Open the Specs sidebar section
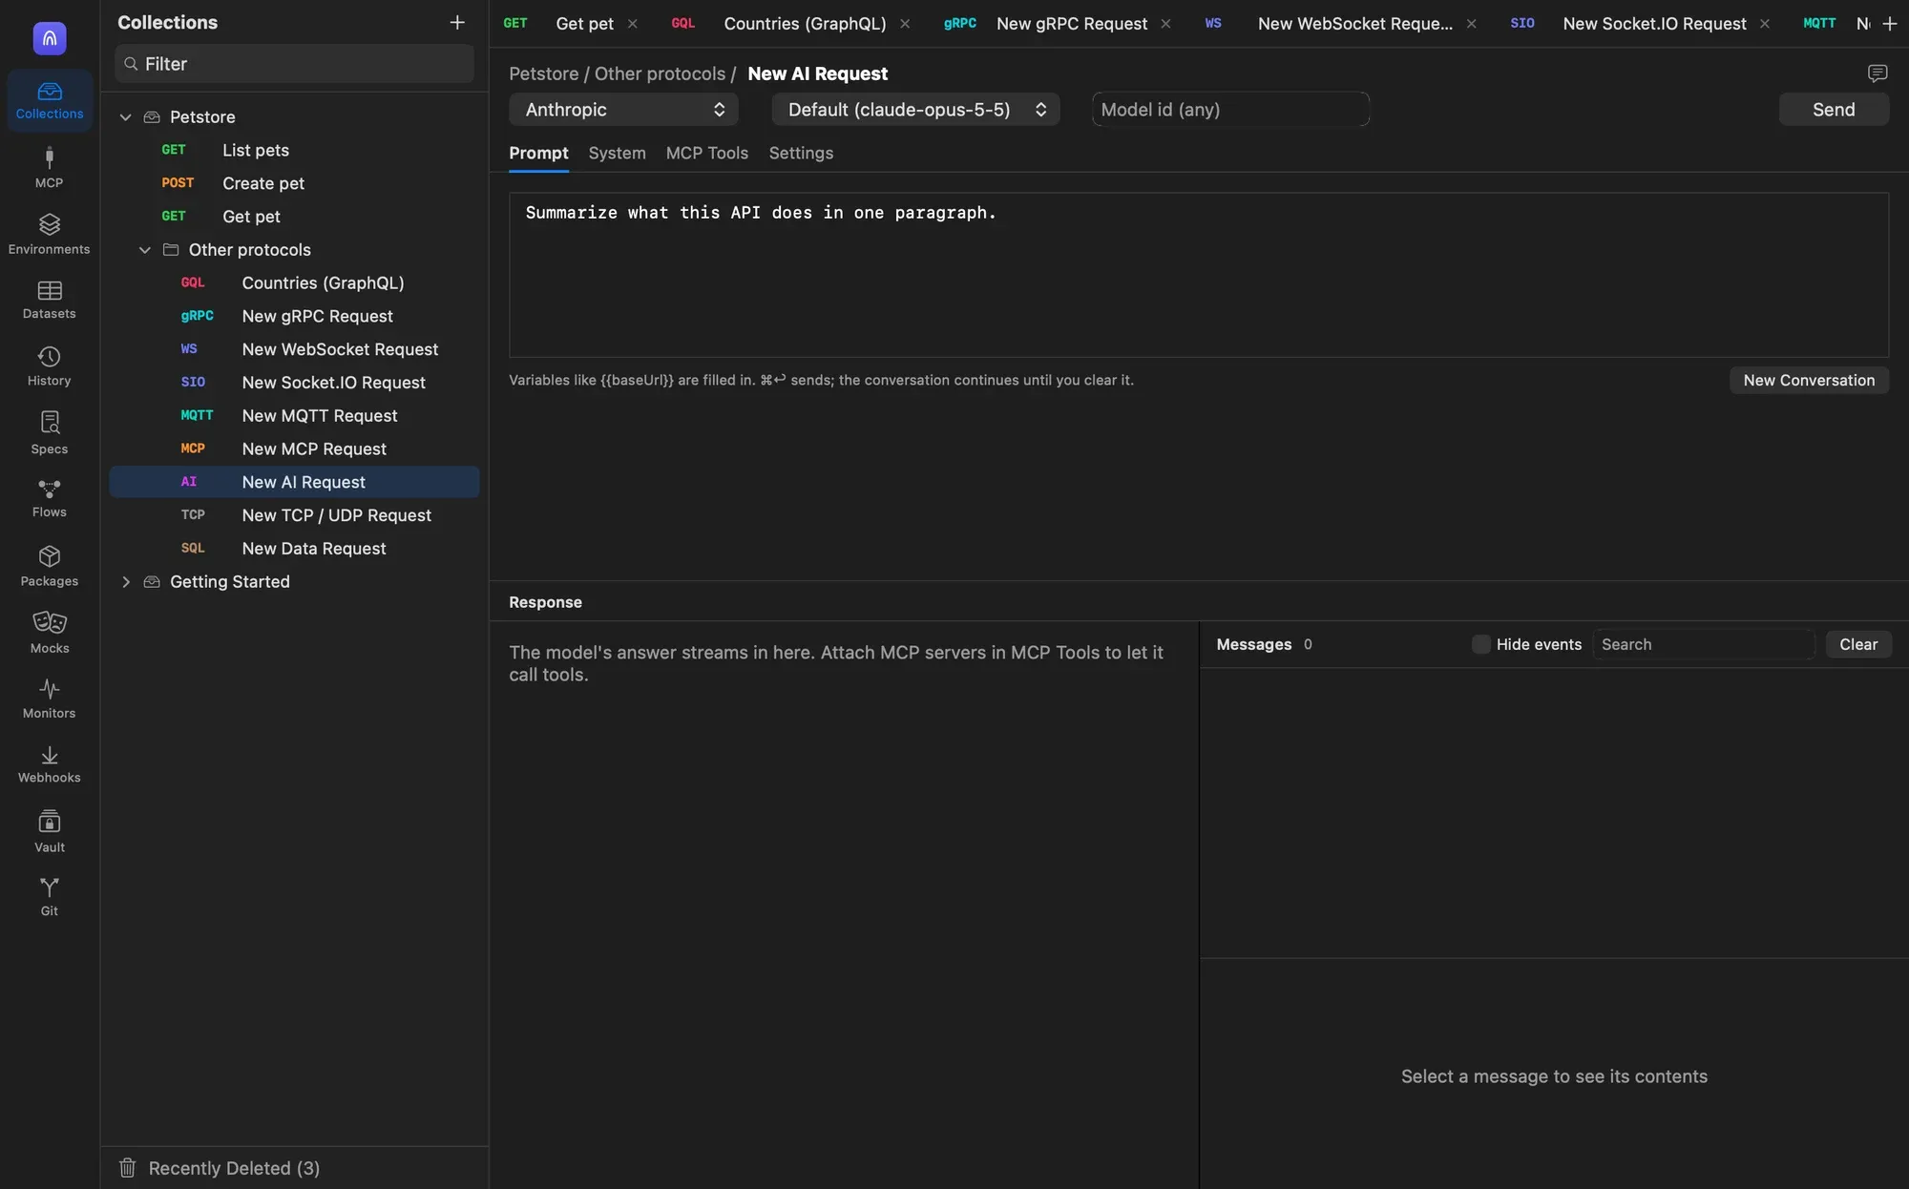The image size is (1909, 1189). [x=50, y=433]
